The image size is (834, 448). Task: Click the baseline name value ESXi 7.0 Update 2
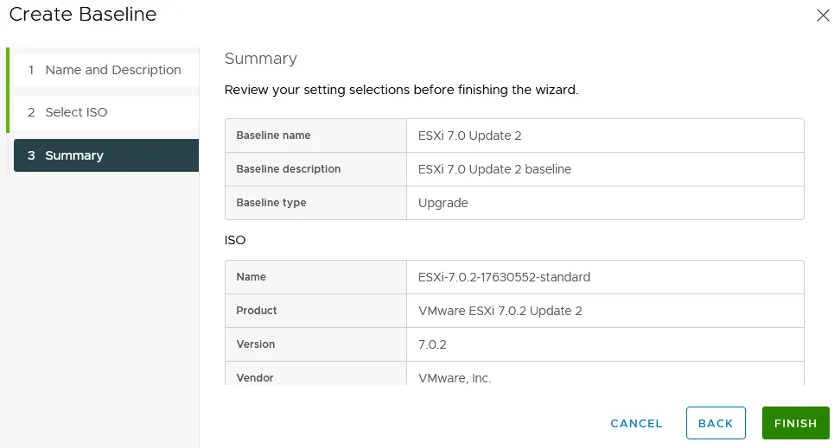[468, 136]
